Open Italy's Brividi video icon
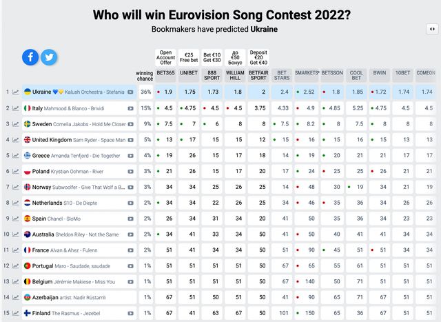 click(x=131, y=108)
